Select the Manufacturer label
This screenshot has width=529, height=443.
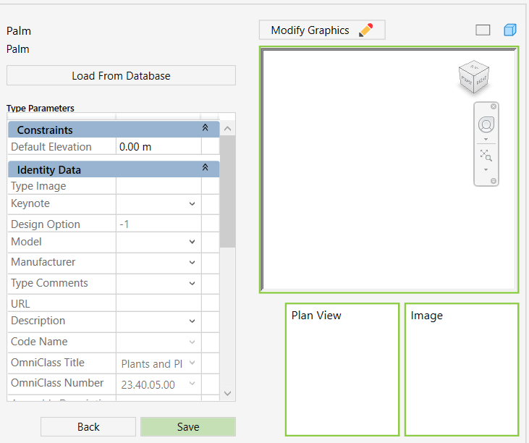coord(43,262)
